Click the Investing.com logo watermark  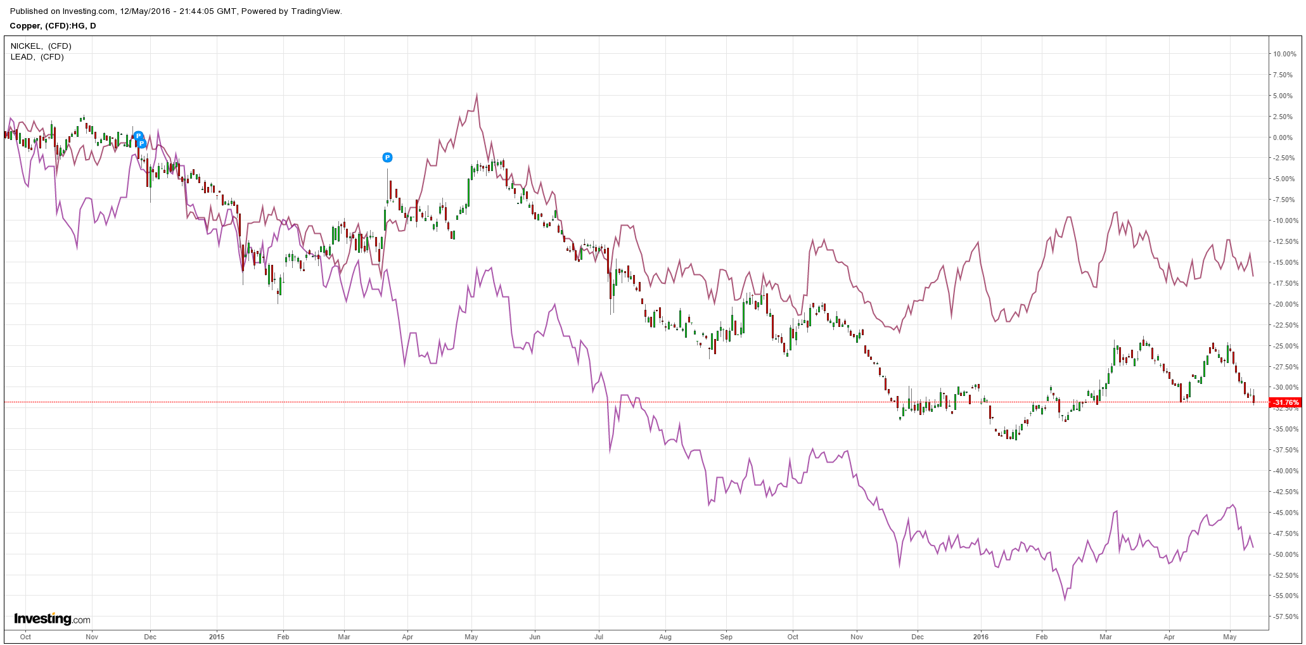coord(52,618)
